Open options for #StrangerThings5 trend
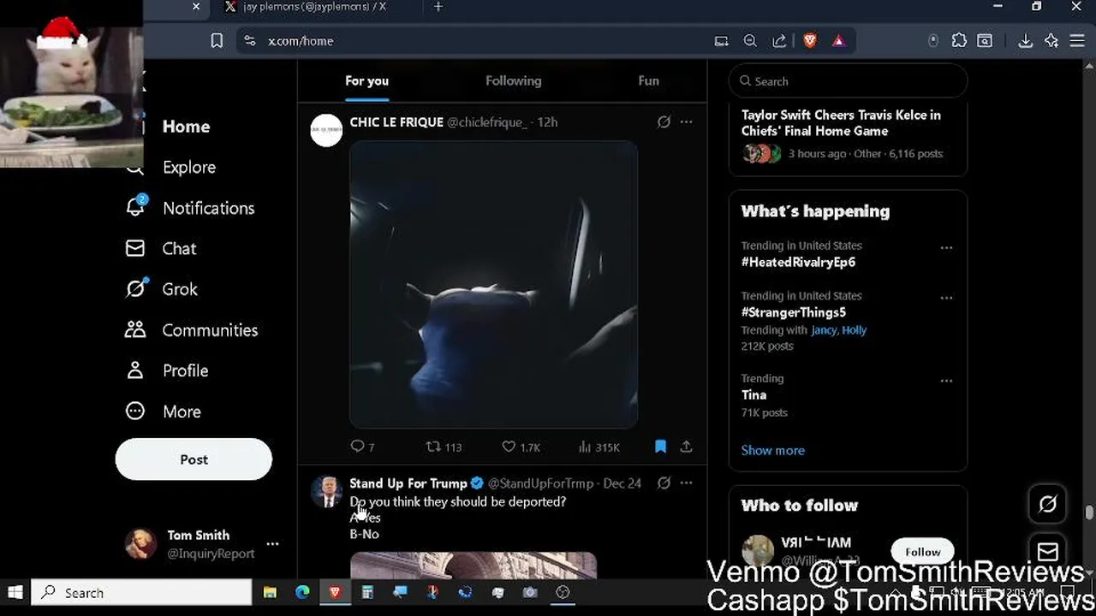This screenshot has height=616, width=1096. click(x=946, y=298)
